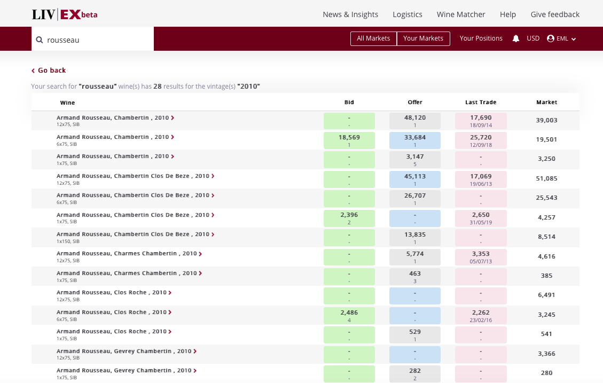Select the 3,353 last trade cell
The width and height of the screenshot is (603, 383).
[481, 257]
